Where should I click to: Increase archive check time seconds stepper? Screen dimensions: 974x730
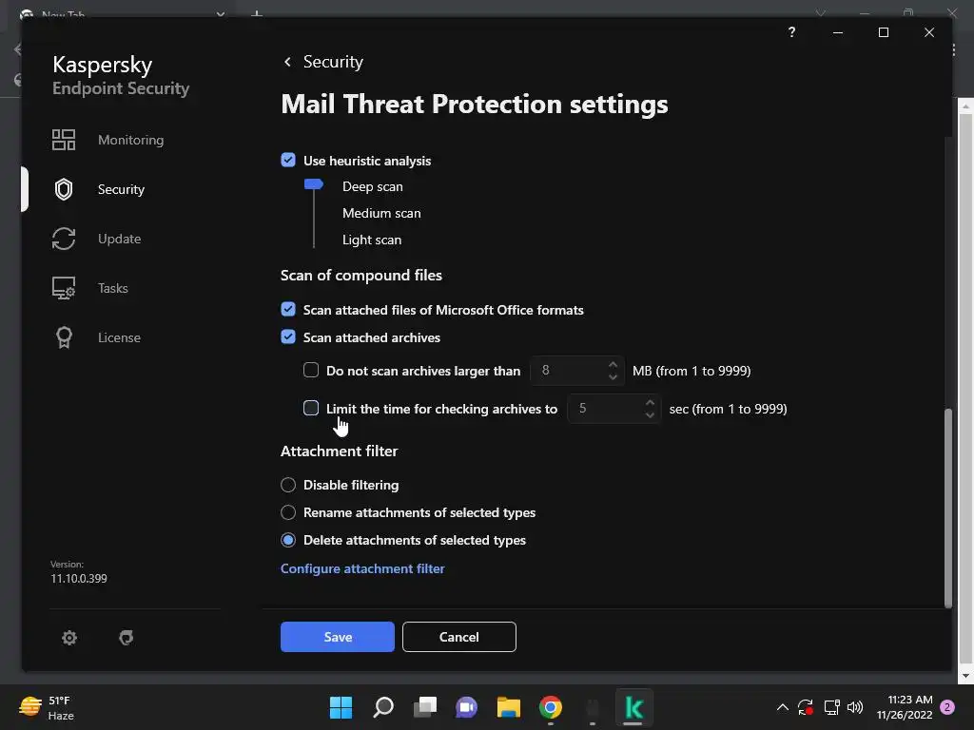[650, 402]
